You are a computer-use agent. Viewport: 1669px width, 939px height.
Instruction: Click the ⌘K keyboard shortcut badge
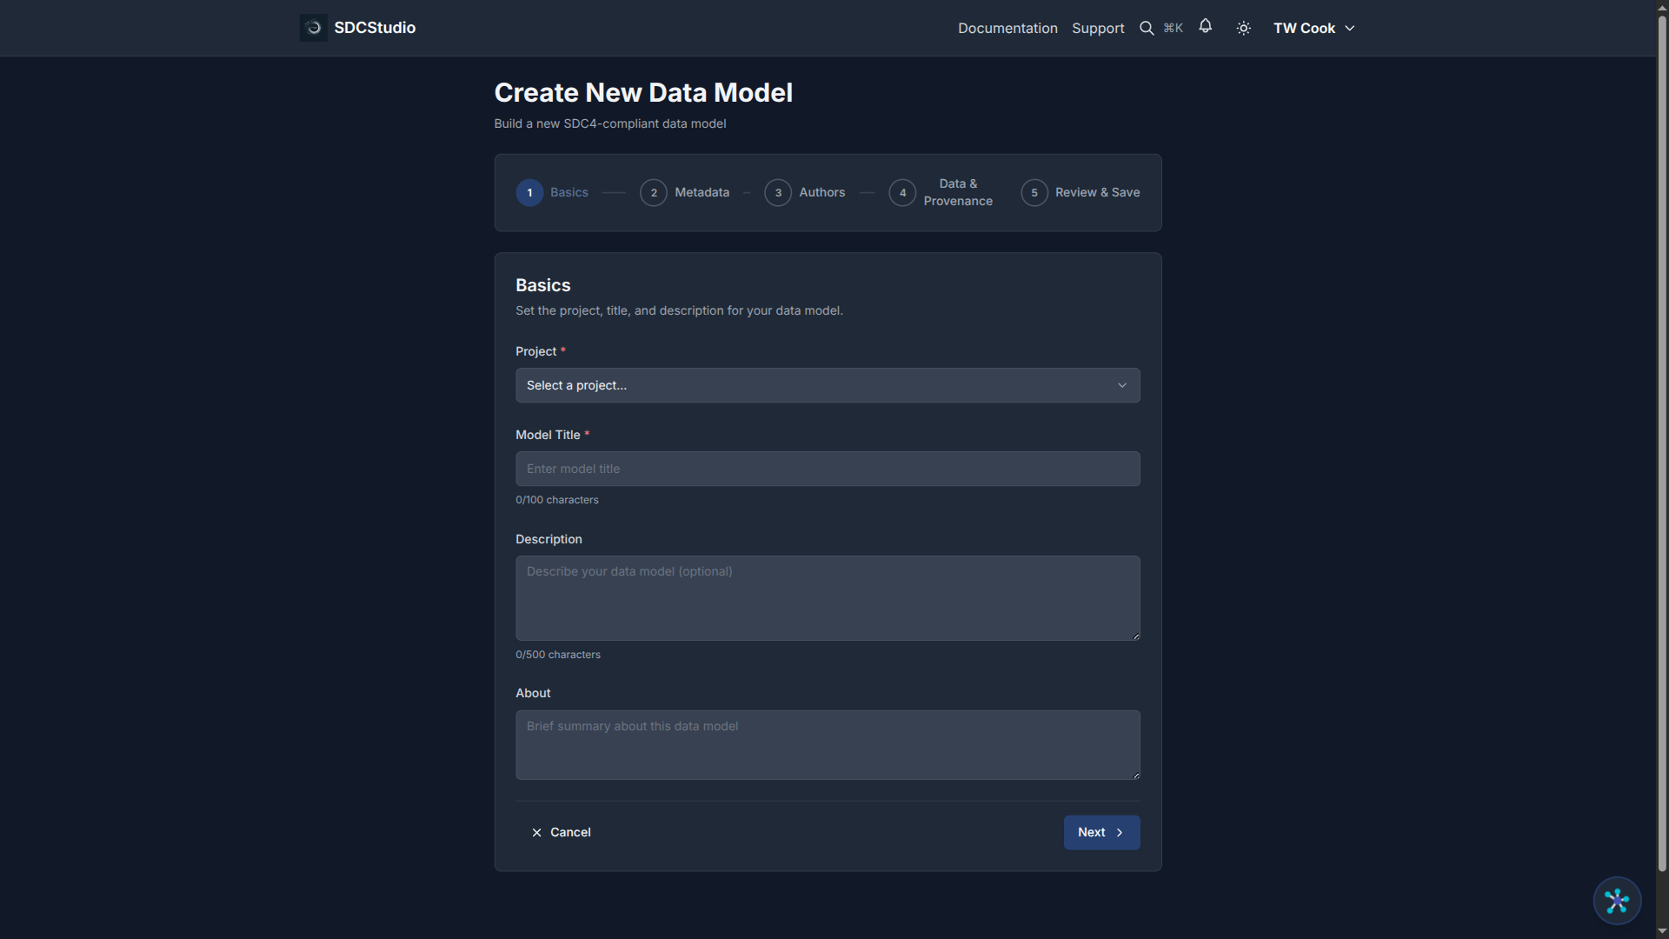[1173, 28]
